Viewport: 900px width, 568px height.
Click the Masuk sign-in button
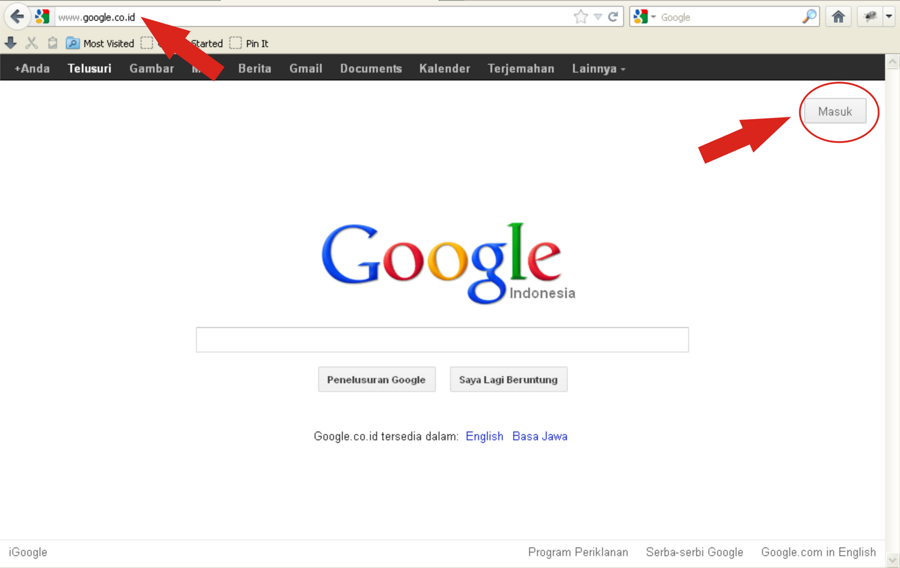tap(835, 111)
